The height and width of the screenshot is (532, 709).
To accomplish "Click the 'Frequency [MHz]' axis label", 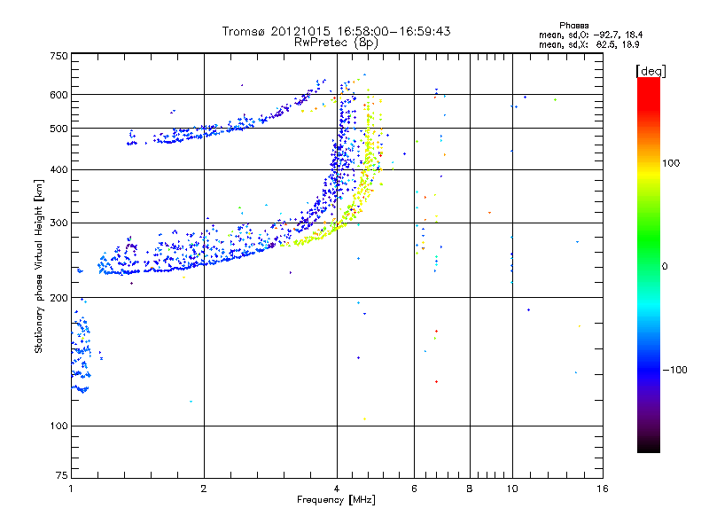I will pyautogui.click(x=336, y=500).
